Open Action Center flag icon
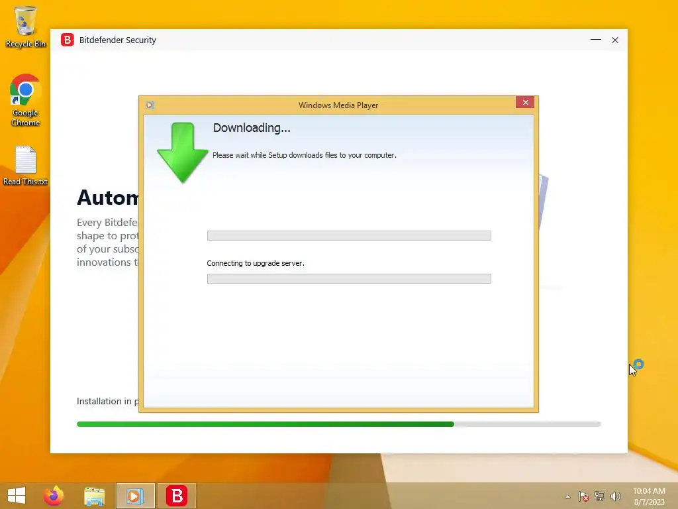Viewport: 678px width, 509px height. [x=584, y=496]
